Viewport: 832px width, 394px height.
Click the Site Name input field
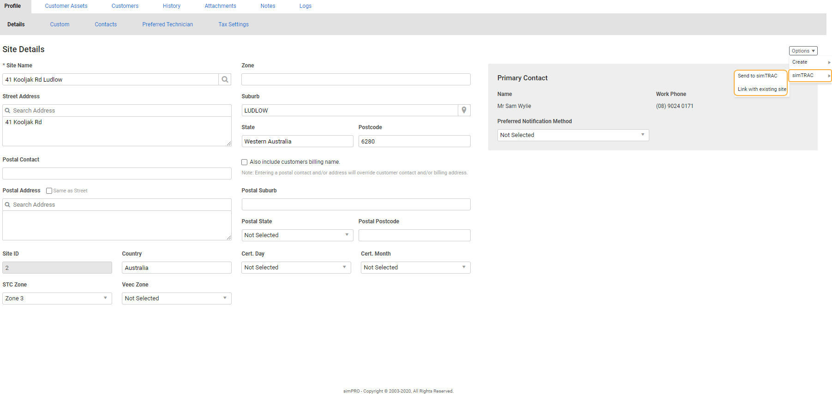(110, 79)
